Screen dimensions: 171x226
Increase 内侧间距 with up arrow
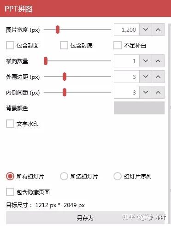point(158,92)
